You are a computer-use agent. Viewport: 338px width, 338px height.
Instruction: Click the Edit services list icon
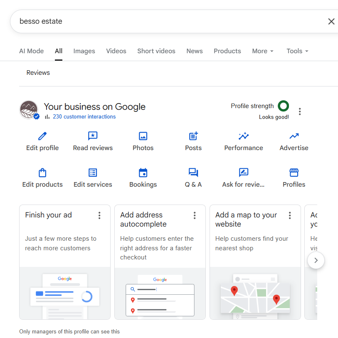tap(93, 173)
